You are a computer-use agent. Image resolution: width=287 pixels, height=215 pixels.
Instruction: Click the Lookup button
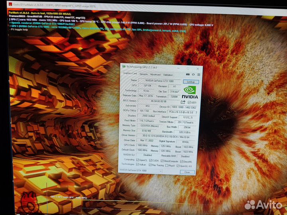(191, 81)
